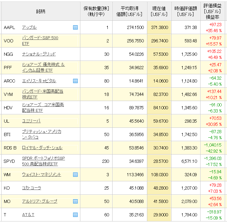The width and height of the screenshot is (227, 224).
Task: Select the market value 1,345.60
Action: coord(189,108)
